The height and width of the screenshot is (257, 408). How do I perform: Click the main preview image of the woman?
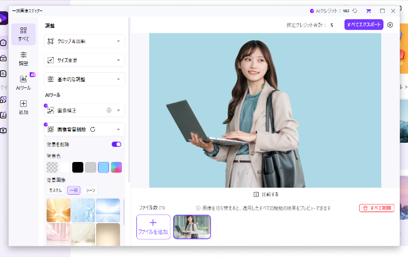point(265,110)
